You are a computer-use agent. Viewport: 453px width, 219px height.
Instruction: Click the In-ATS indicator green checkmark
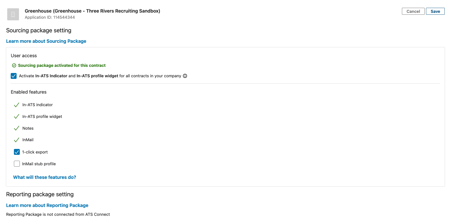coord(17,105)
